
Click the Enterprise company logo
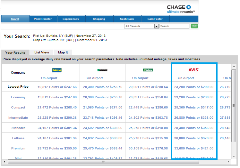click(x=102, y=70)
